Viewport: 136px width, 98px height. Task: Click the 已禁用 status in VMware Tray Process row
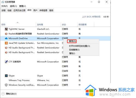pyautogui.click(x=65, y=80)
